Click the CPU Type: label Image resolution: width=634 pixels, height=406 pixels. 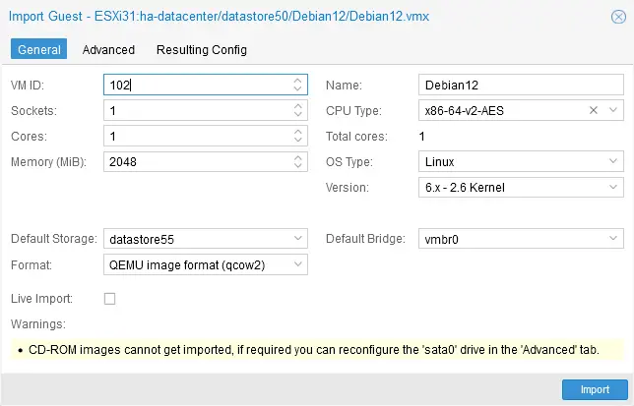coord(353,110)
